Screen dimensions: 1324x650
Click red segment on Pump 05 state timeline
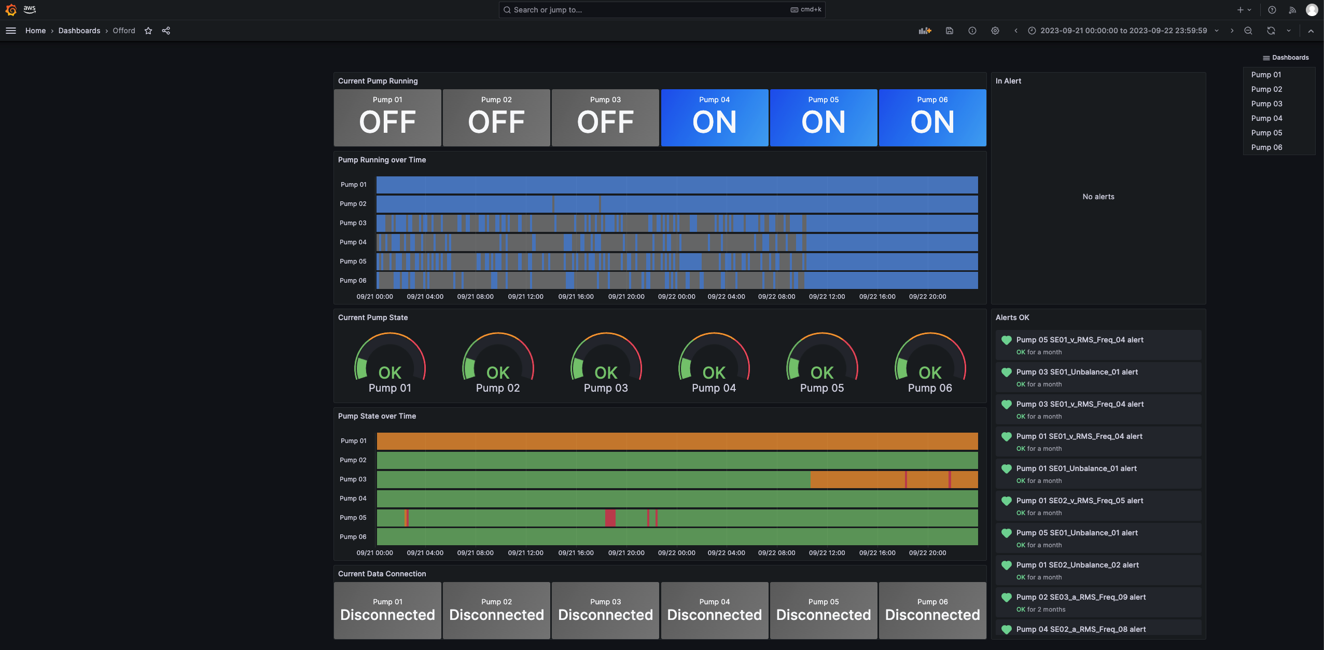pyautogui.click(x=610, y=518)
